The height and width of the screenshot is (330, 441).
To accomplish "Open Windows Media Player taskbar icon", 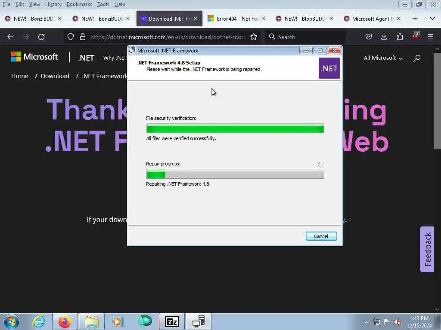I will click(x=118, y=321).
